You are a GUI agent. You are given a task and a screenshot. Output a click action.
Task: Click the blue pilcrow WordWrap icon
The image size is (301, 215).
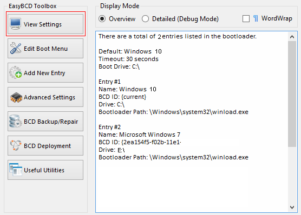tap(256, 18)
